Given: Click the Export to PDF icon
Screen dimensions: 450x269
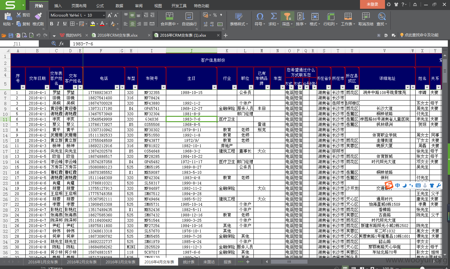Looking at the screenshot, I should tap(18, 35).
